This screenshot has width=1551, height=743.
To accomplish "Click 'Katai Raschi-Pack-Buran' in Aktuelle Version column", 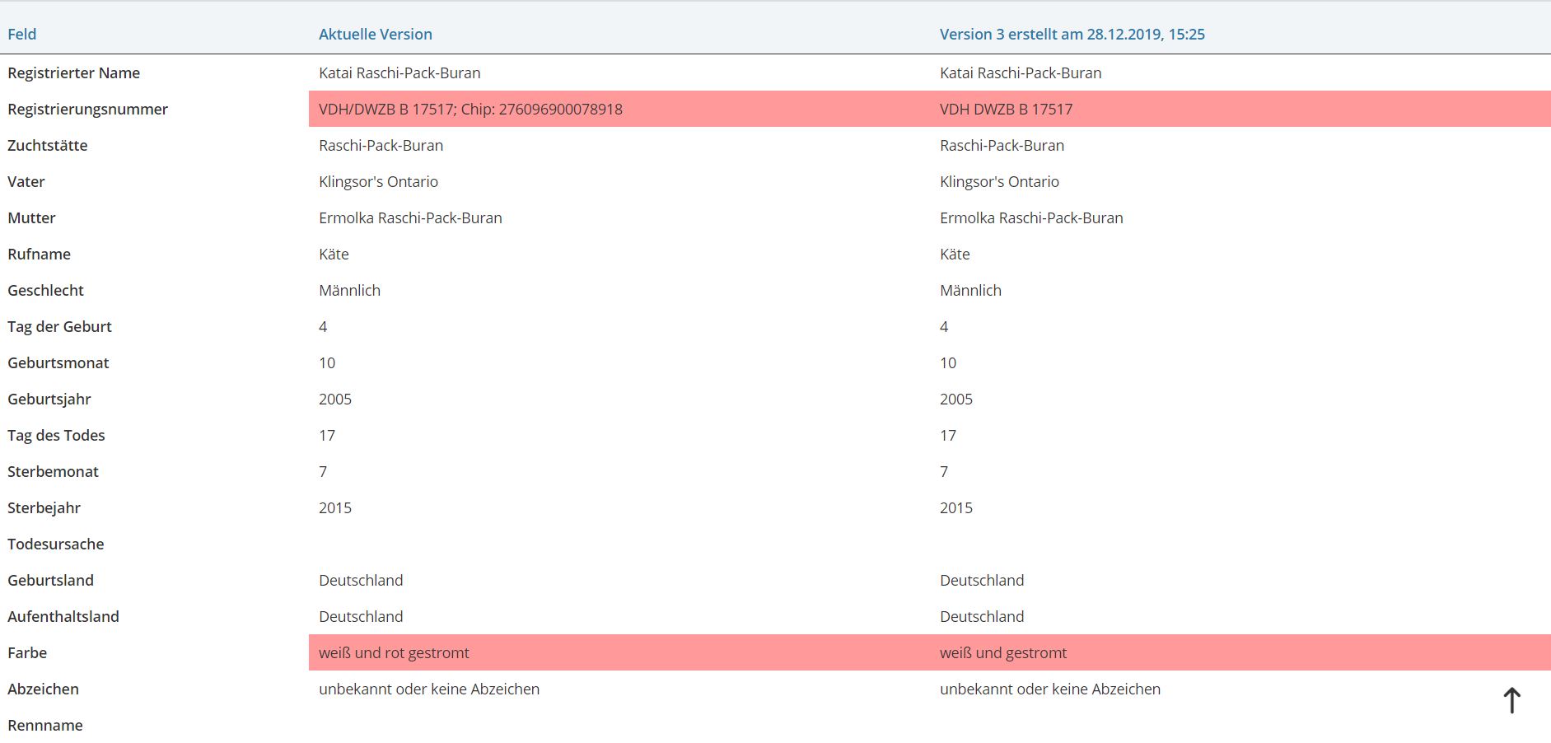I will (x=399, y=72).
